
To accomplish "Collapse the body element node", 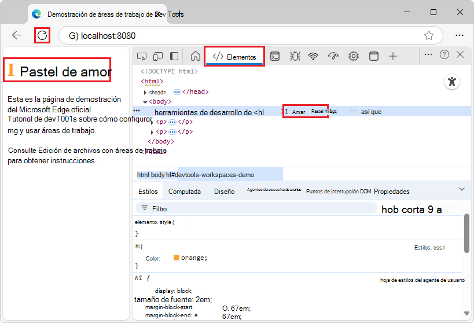I will coord(145,102).
